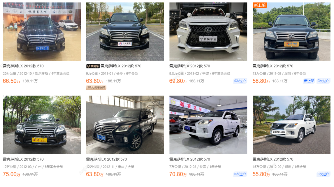Click the 0次过户 tag on the 55.80万 listing

point(323,174)
